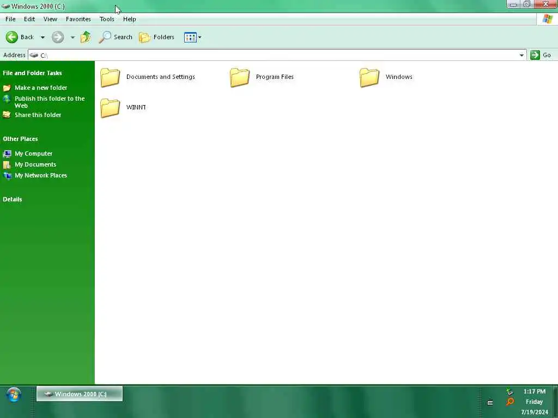Select the WINNT folder icon

[110, 108]
